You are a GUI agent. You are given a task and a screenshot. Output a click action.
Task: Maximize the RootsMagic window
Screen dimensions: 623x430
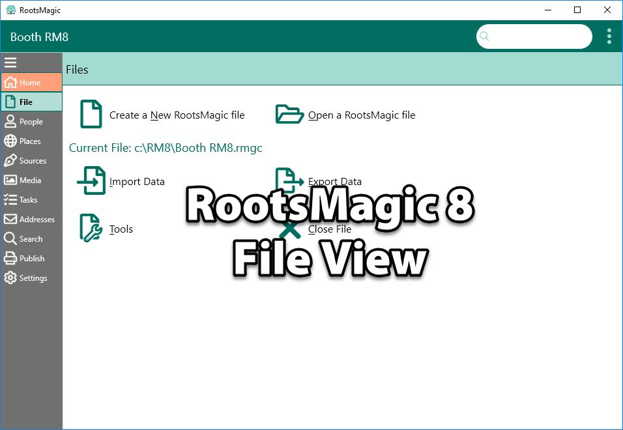577,10
